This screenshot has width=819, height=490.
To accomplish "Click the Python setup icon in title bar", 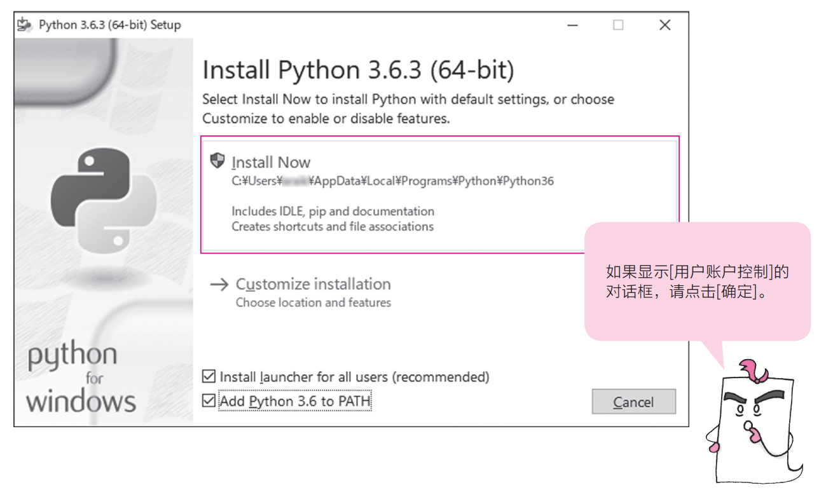I will click(24, 25).
